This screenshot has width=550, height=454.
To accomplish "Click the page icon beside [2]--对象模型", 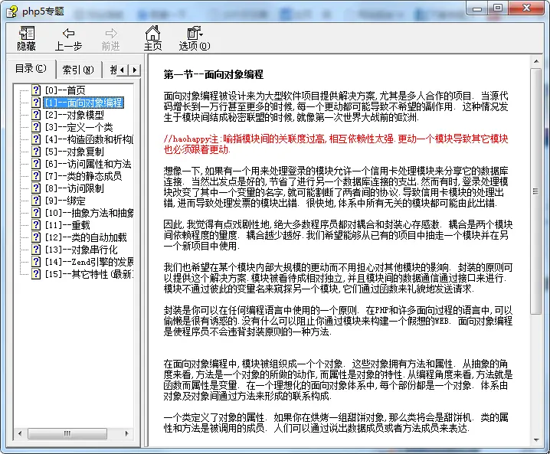I will (36, 115).
